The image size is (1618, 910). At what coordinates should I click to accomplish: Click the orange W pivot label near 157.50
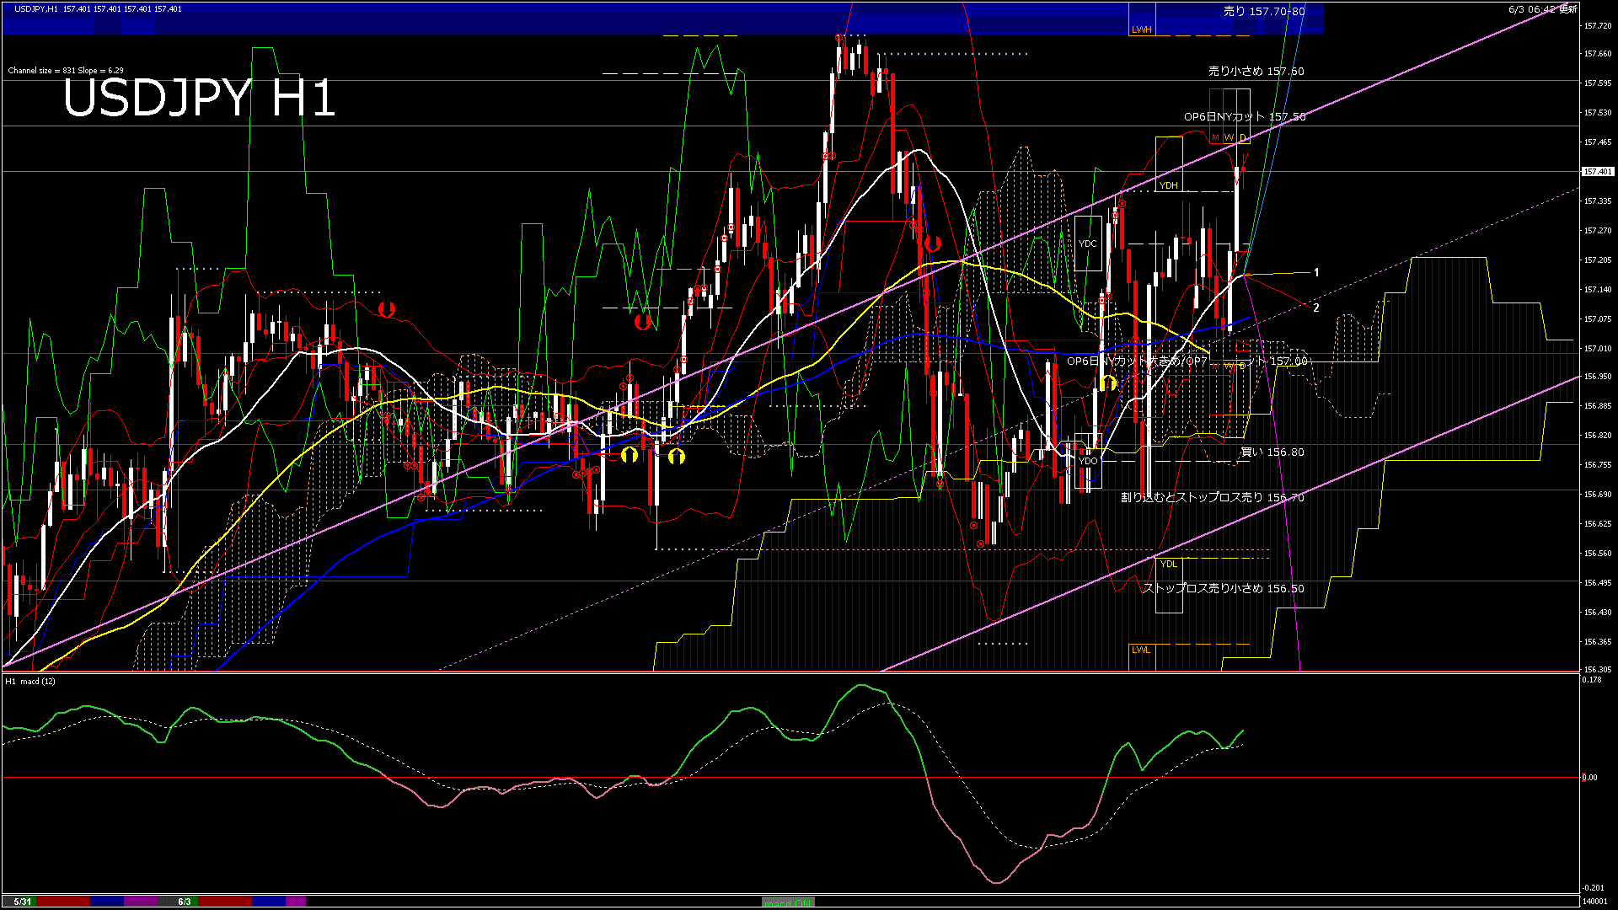click(1229, 137)
